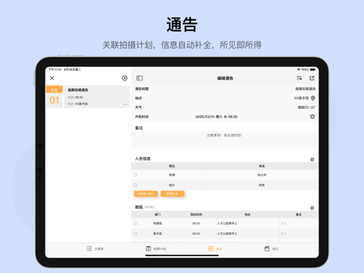The width and height of the screenshot is (364, 273).
Task: Pick the 08:30 time in 开机时间 row
Action: pos(233,117)
